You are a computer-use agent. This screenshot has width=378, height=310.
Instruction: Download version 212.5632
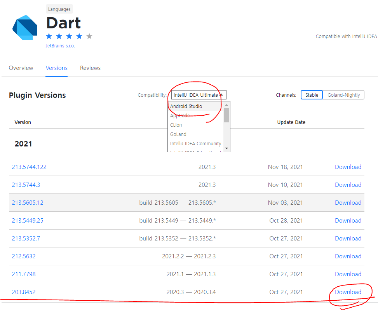348,256
